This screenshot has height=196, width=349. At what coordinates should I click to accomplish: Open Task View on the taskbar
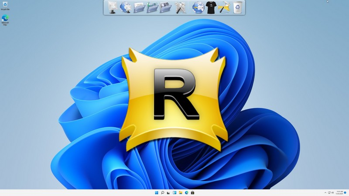coord(168,193)
